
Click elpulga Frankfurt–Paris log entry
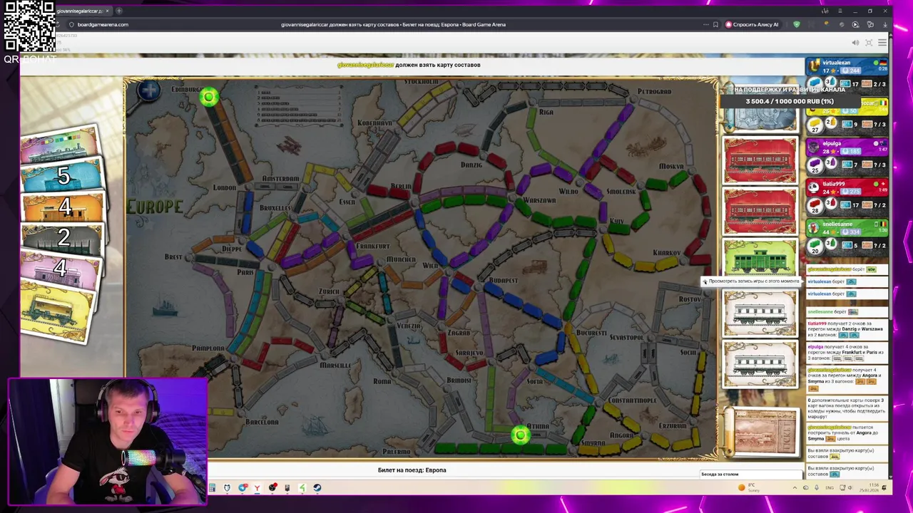847,353
